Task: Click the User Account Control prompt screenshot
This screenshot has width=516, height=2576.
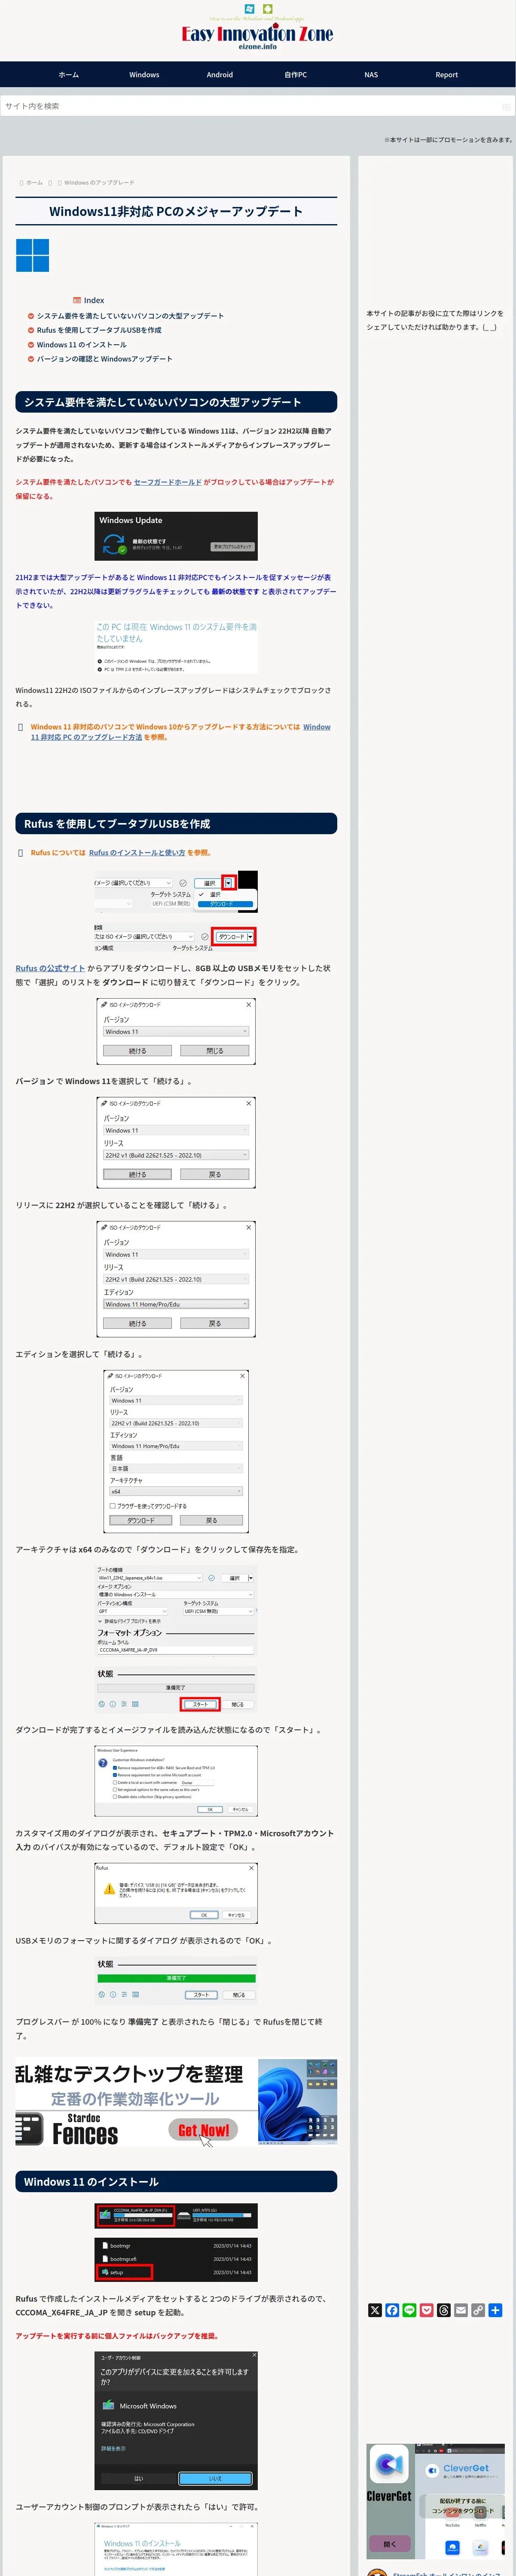Action: point(176,2420)
